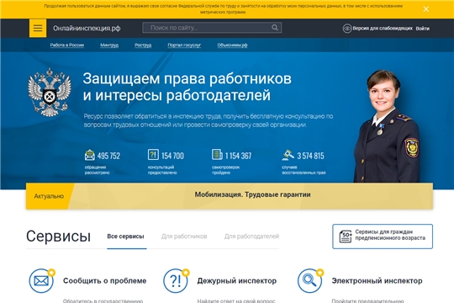Open the Объясняем.рф link

(232, 45)
